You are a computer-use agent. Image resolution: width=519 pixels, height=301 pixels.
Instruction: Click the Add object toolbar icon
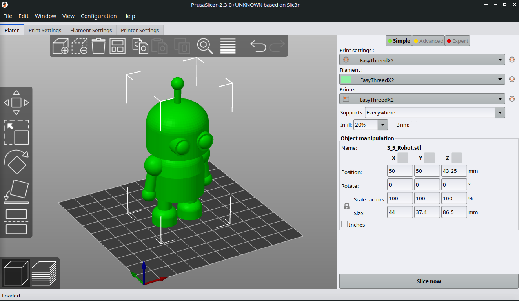[x=60, y=46]
